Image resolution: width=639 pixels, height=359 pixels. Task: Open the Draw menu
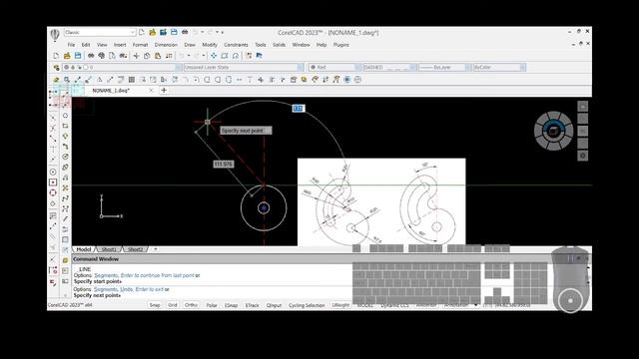coord(190,45)
